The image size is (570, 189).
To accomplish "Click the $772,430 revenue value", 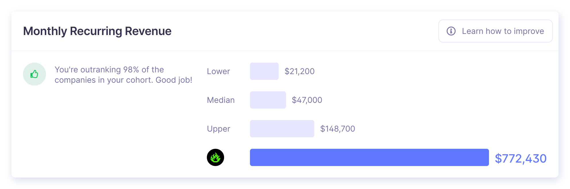I will click(521, 159).
